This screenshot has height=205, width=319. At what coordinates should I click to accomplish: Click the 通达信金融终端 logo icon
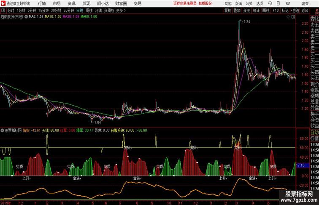[x=3, y=3]
